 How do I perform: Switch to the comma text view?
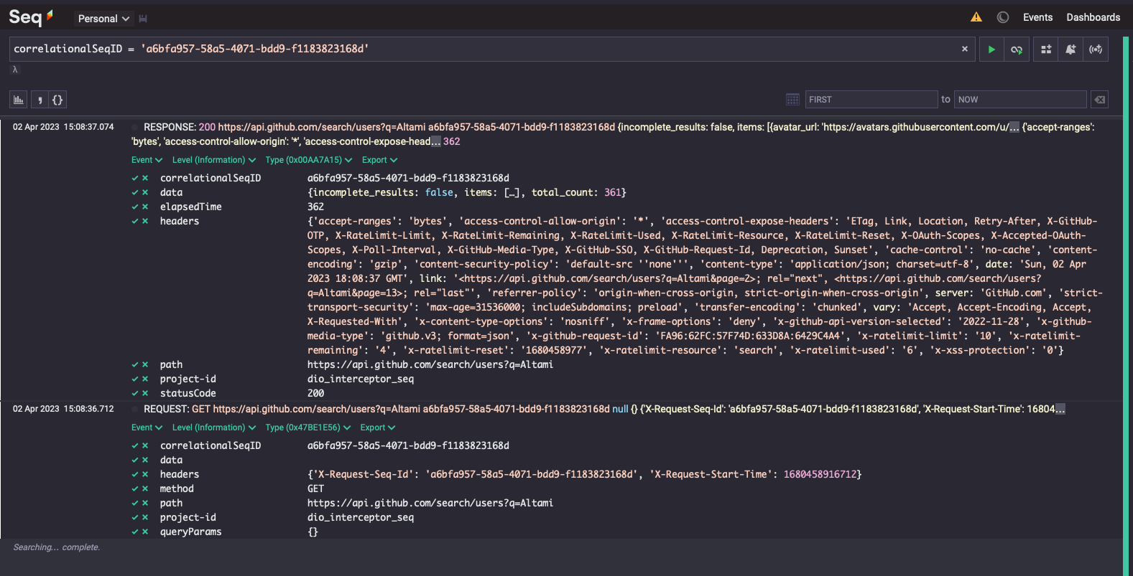(x=40, y=100)
